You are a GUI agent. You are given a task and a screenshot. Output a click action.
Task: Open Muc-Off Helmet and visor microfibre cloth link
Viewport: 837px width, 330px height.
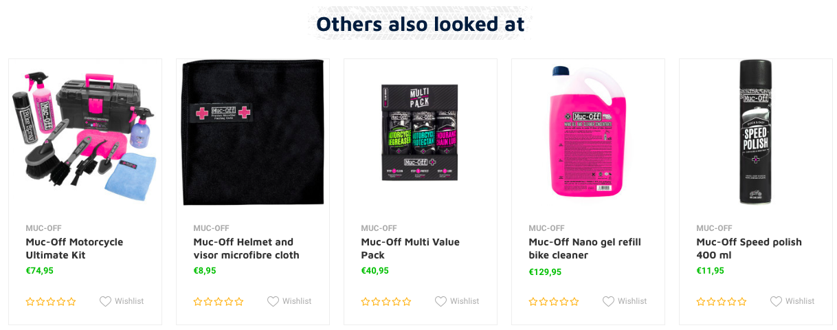click(x=246, y=248)
